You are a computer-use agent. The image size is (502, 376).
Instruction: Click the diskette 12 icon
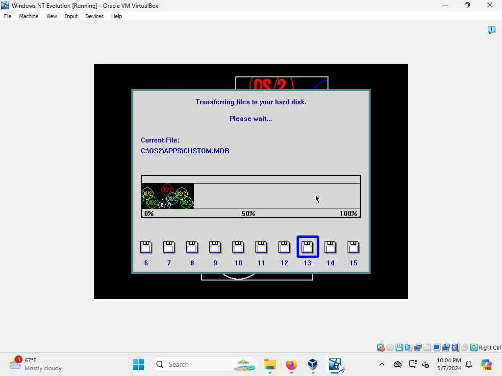pyautogui.click(x=284, y=247)
